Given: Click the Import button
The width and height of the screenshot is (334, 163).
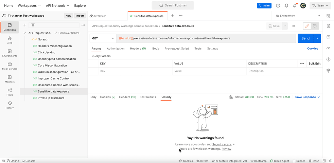Looking at the screenshot, I should tap(80, 16).
